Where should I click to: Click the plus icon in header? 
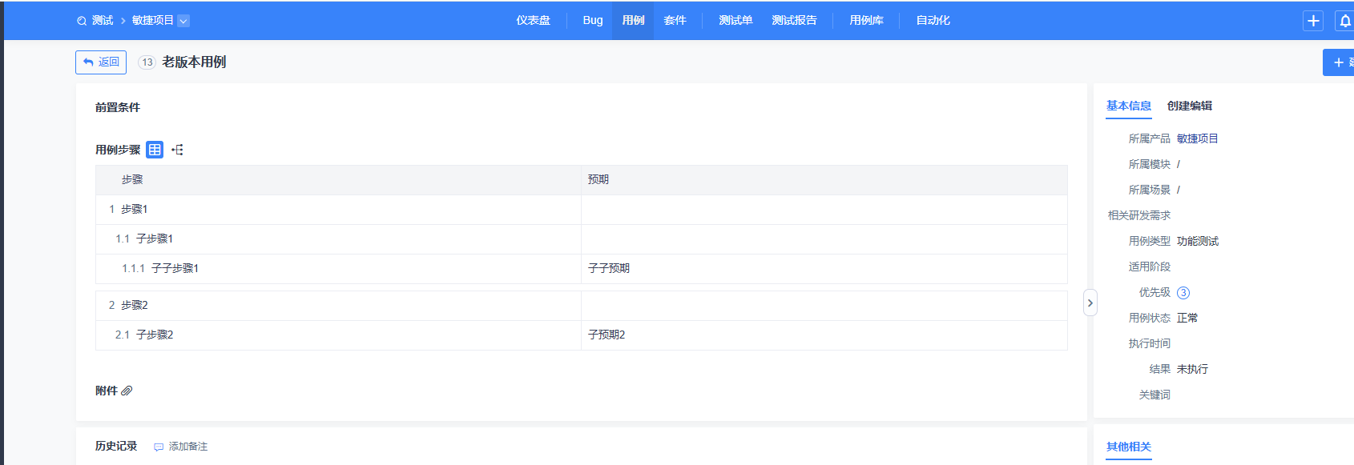coord(1313,21)
